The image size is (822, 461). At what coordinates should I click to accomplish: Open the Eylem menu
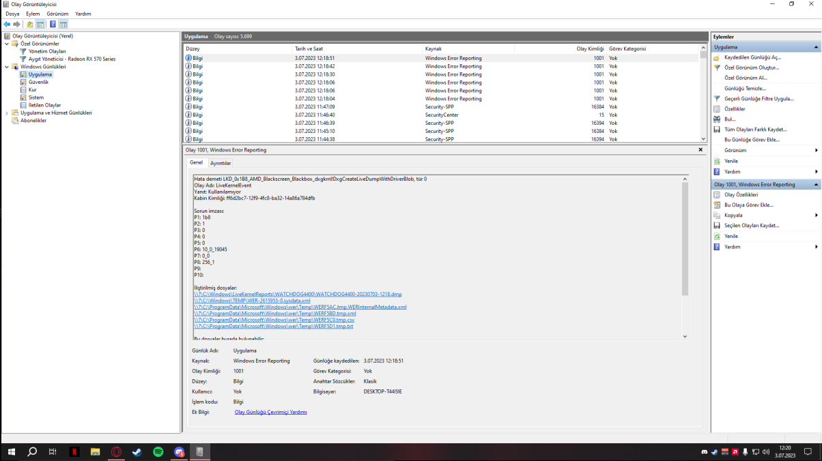(33, 14)
